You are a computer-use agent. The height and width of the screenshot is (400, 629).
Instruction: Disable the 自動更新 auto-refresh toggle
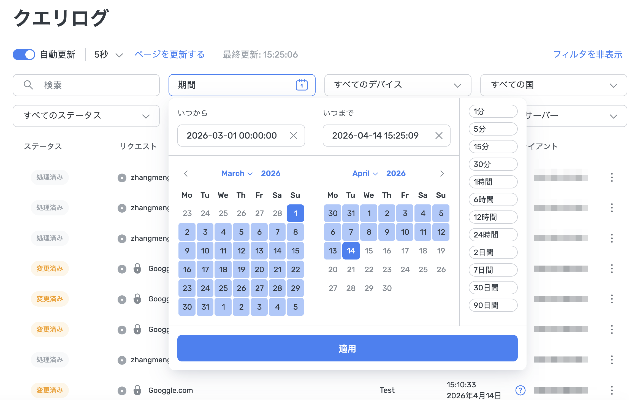tap(24, 55)
